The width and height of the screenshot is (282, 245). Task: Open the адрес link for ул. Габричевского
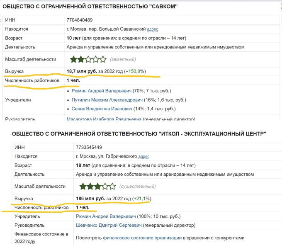144,156
